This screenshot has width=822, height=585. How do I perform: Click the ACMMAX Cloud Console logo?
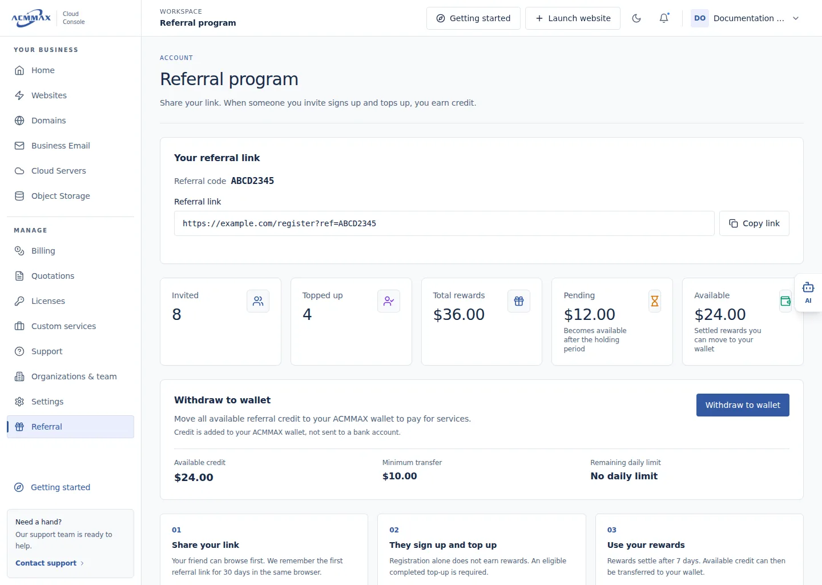pos(48,18)
